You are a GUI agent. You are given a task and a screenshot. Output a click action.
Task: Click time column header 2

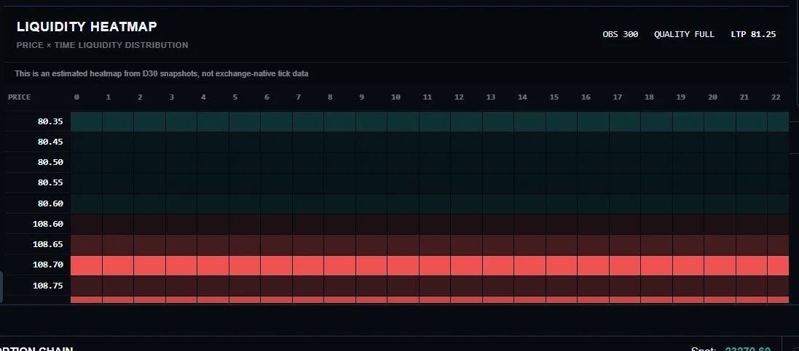coord(140,97)
